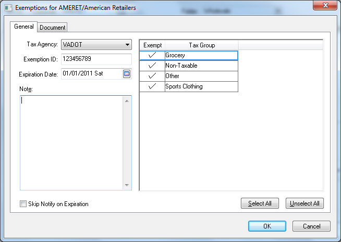Viewport: 341px width, 242px height.
Task: Click the window icon in title bar
Action: (x=8, y=7)
